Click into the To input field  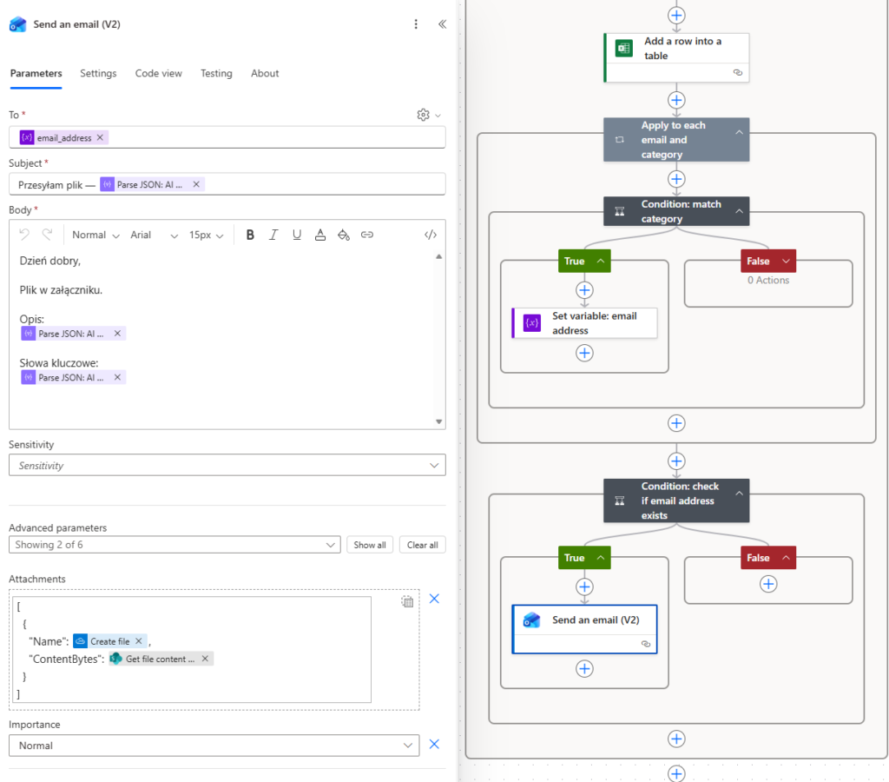click(227, 137)
